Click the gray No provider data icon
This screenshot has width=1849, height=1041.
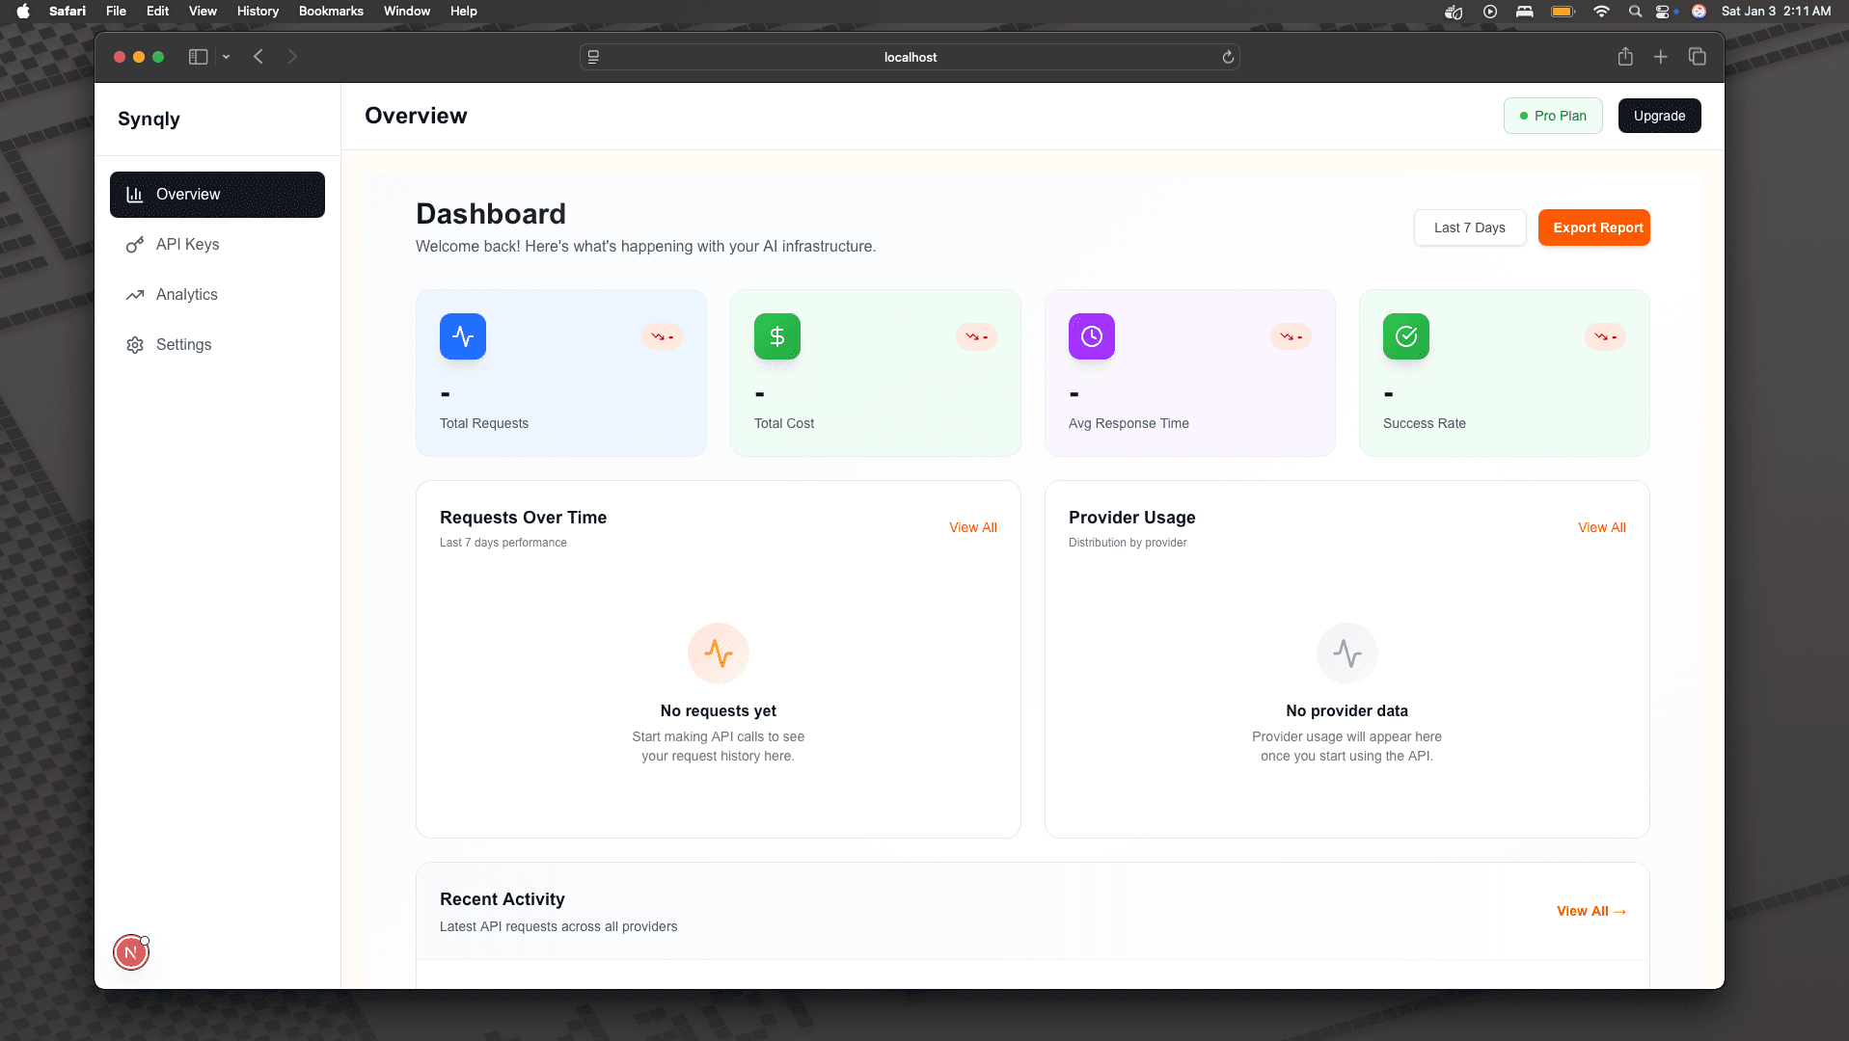pyautogui.click(x=1347, y=654)
